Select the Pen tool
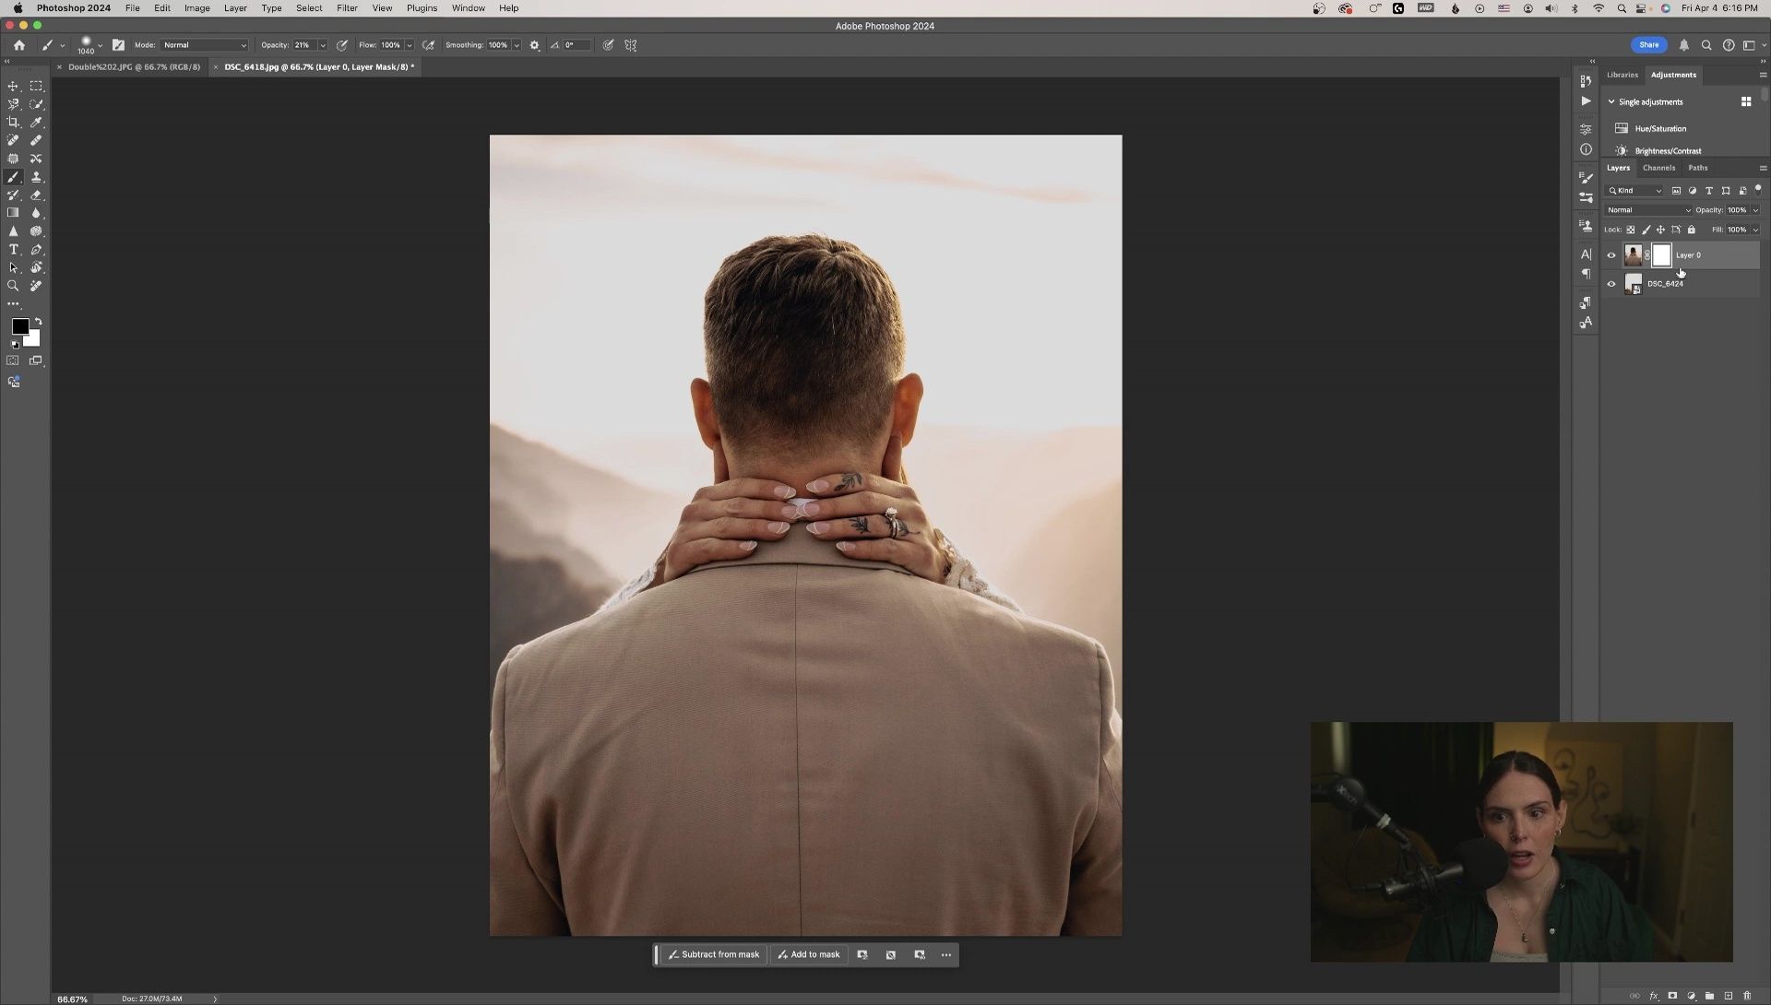The height and width of the screenshot is (1005, 1771). coord(37,250)
